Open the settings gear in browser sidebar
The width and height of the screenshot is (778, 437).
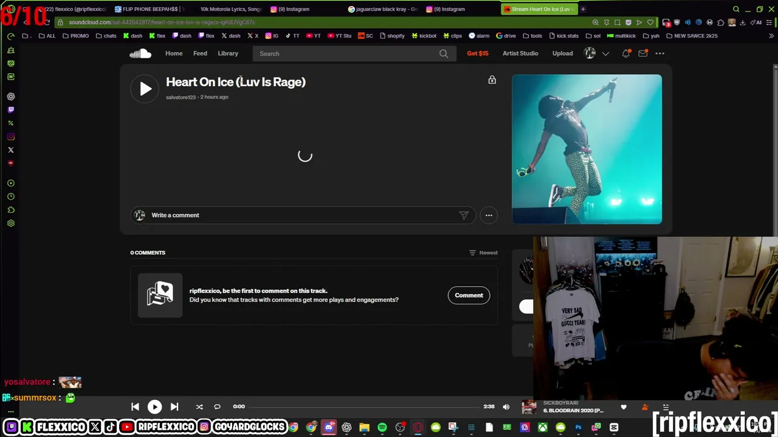pyautogui.click(x=11, y=223)
